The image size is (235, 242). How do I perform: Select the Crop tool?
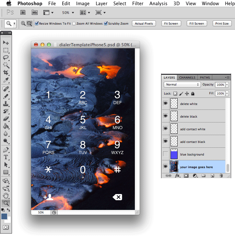click(6, 72)
